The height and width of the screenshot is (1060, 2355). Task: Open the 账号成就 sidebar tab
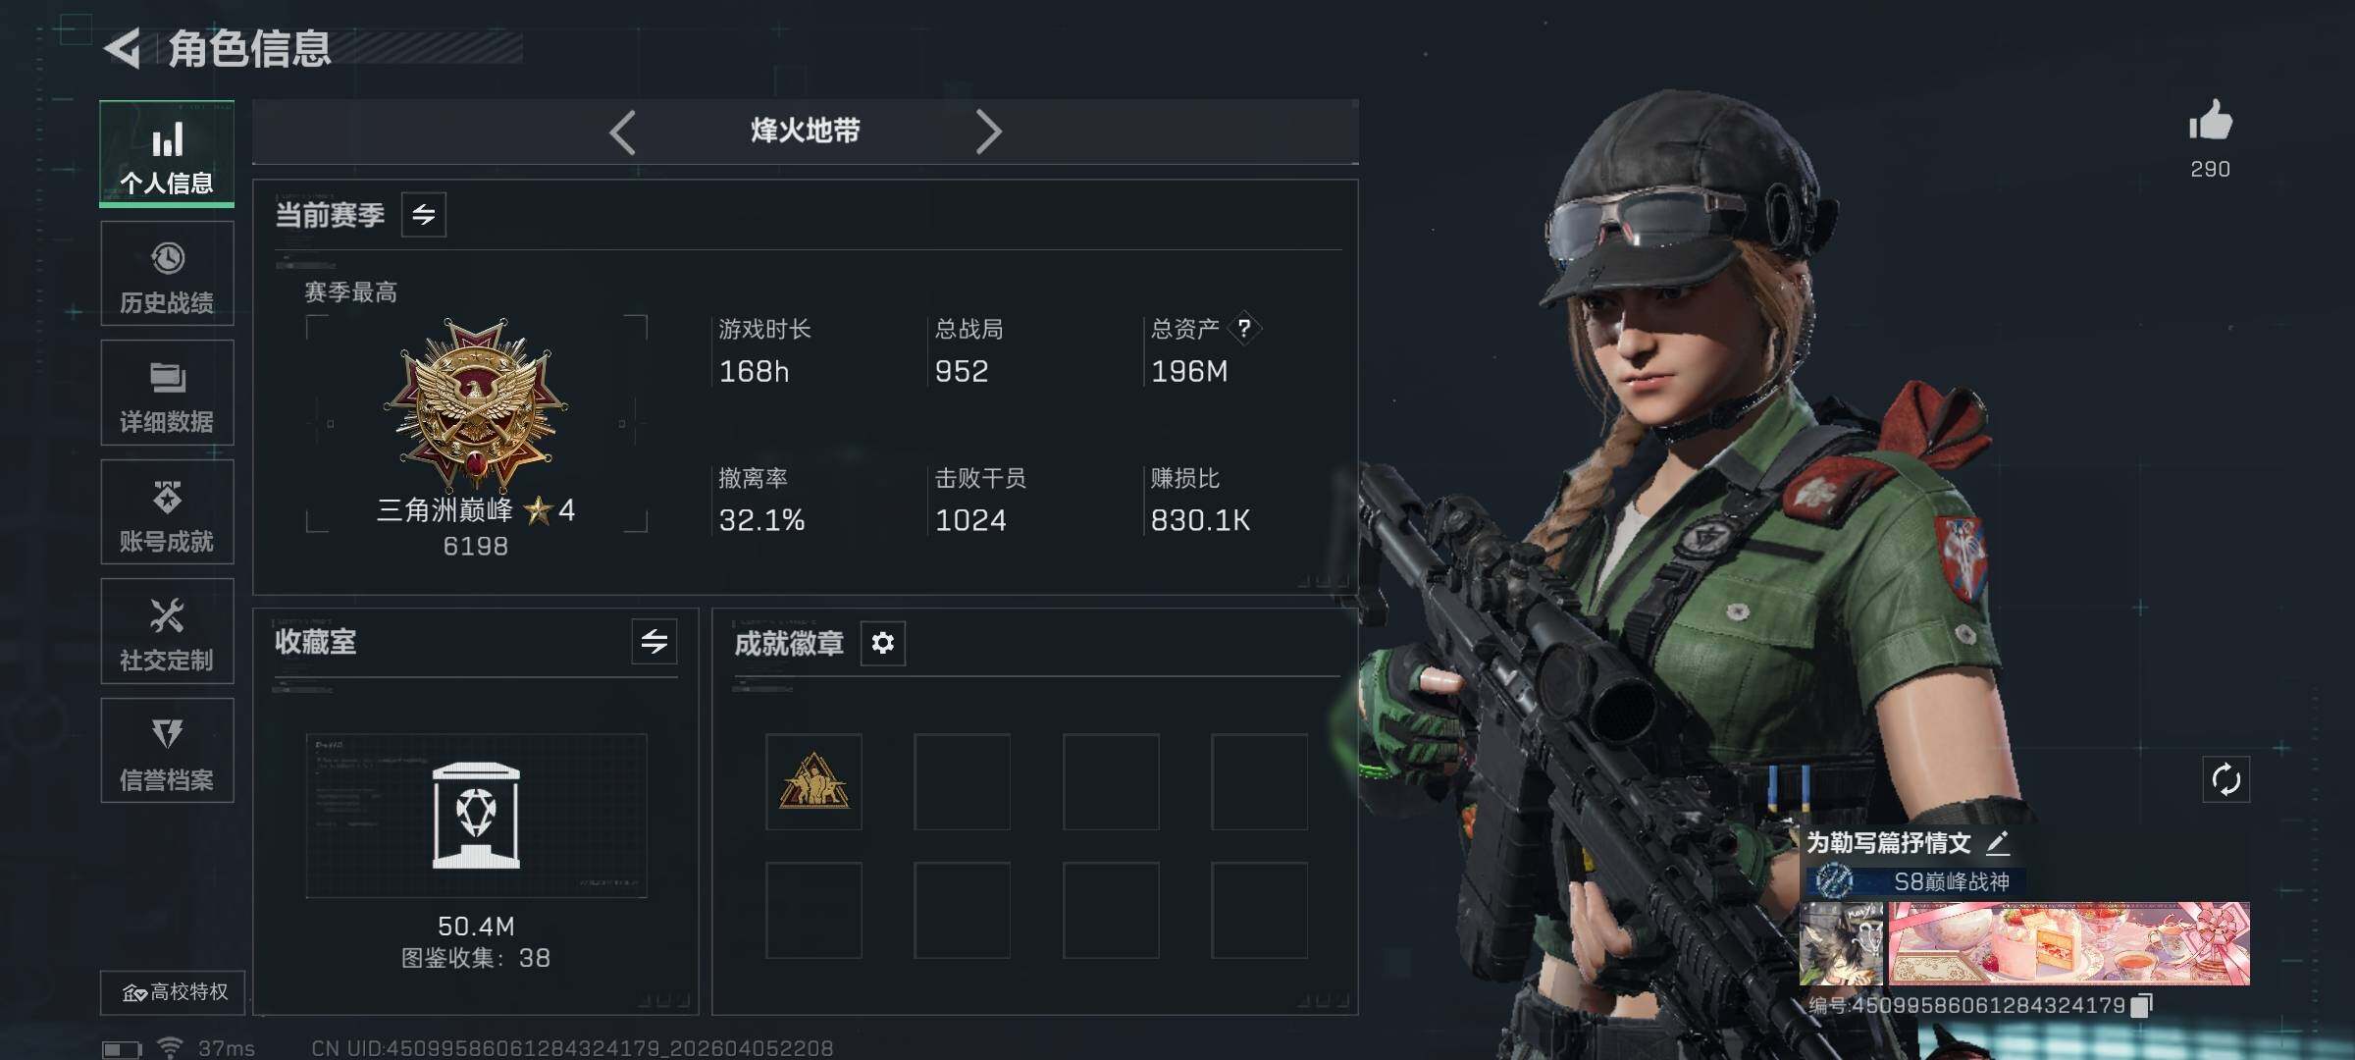167,512
